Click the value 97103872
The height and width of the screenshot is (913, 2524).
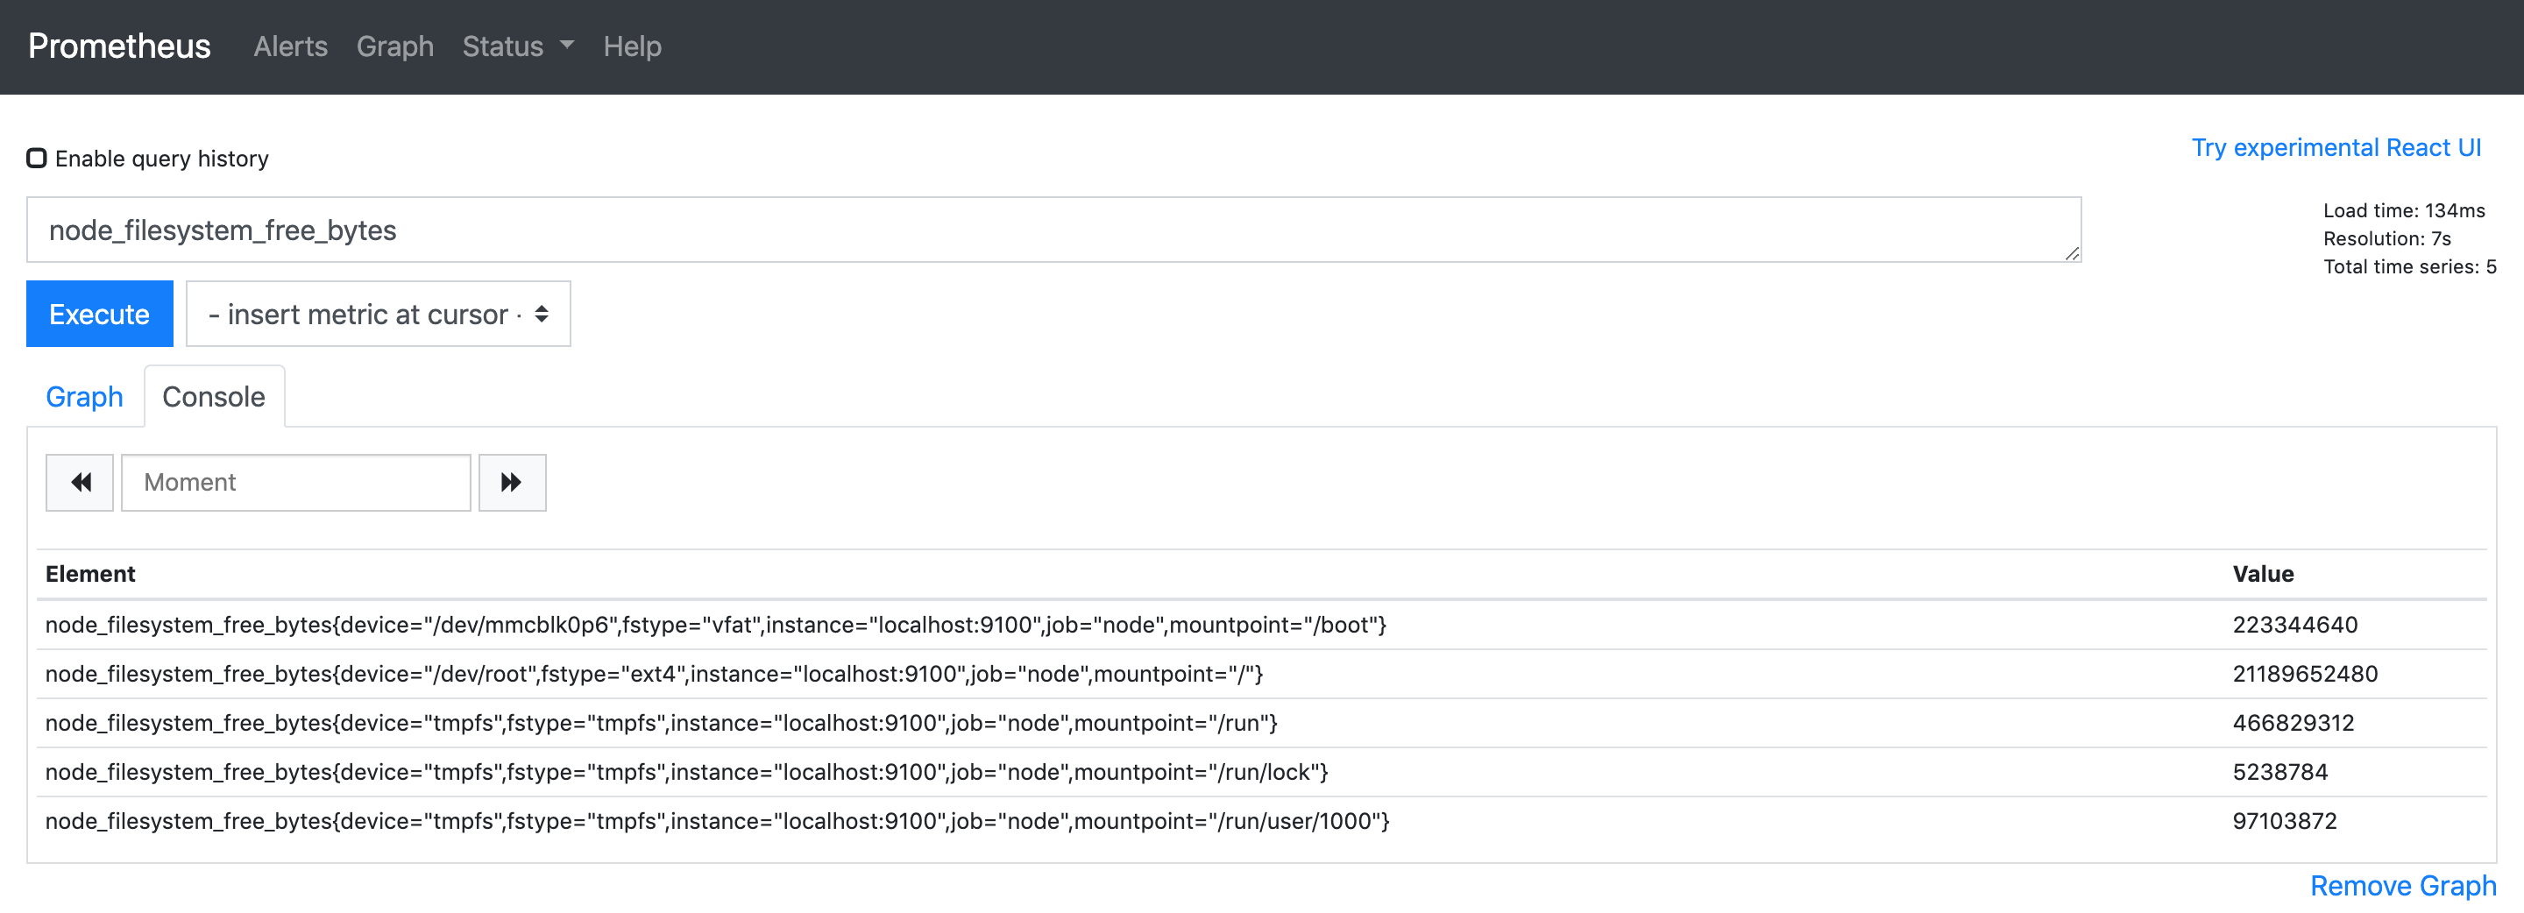[x=2285, y=821]
